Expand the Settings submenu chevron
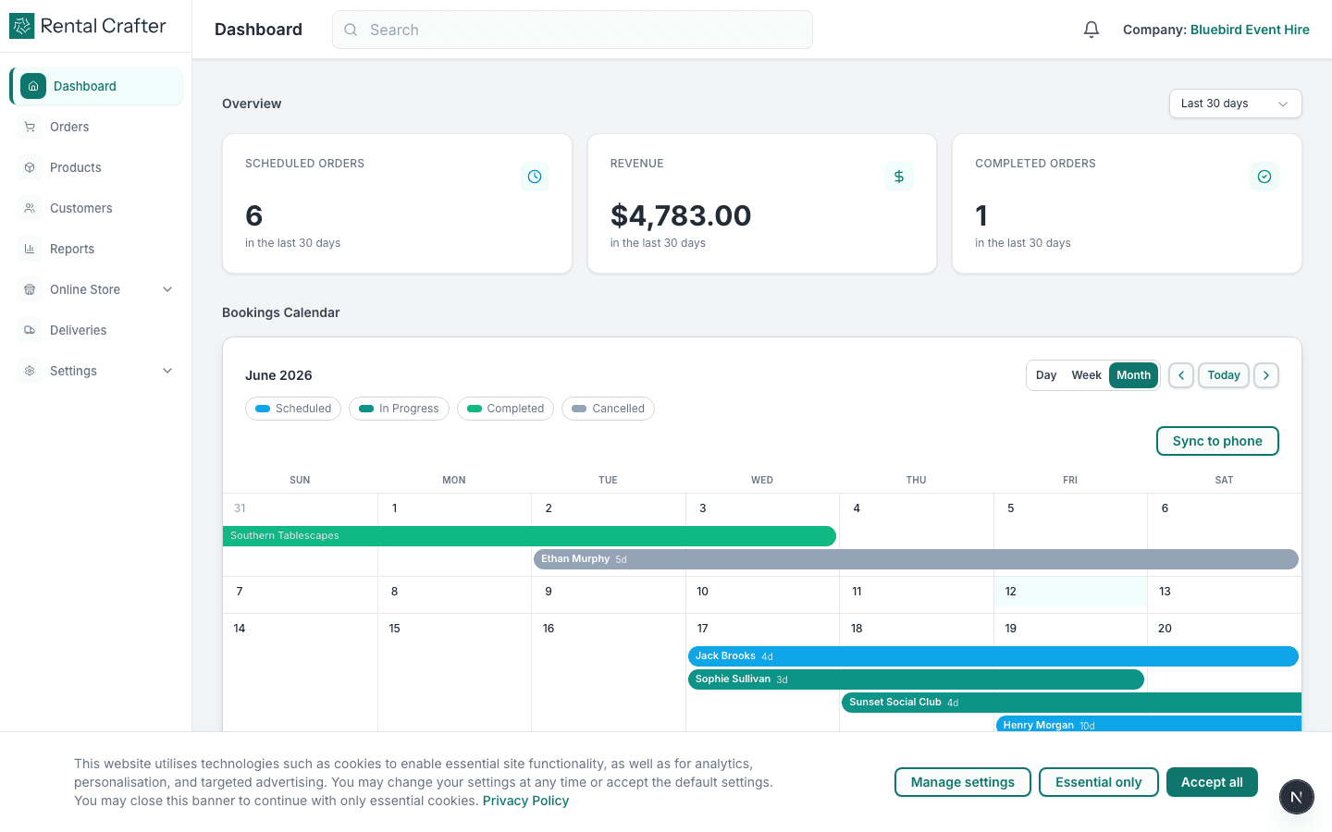1332x832 pixels. click(167, 371)
